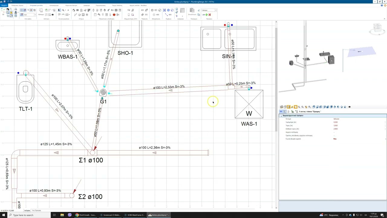Click the ø125 L=1,45m S=-3% pipe label
Image resolution: width=387 pixels, height=218 pixels.
point(56,144)
